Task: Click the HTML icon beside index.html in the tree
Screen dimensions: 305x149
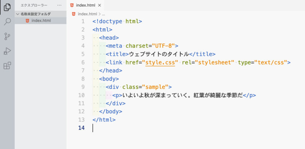Action: pos(27,21)
